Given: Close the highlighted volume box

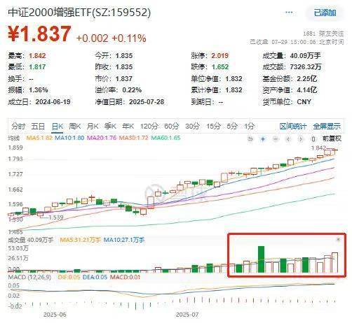Looking at the screenshot, I should click(338, 239).
